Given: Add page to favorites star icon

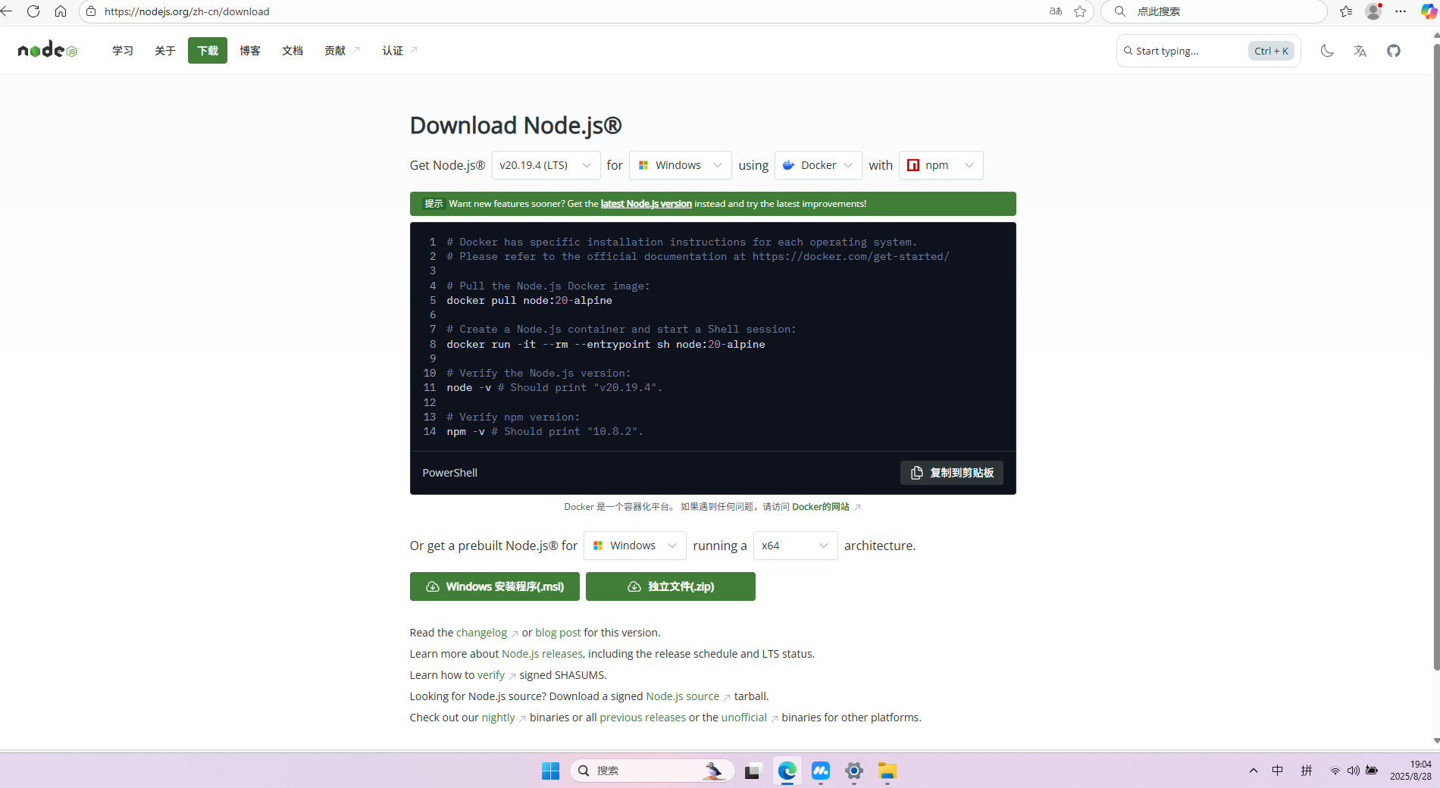Looking at the screenshot, I should 1080,11.
